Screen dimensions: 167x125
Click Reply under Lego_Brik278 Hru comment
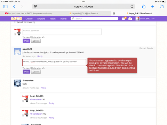click(51, 118)
